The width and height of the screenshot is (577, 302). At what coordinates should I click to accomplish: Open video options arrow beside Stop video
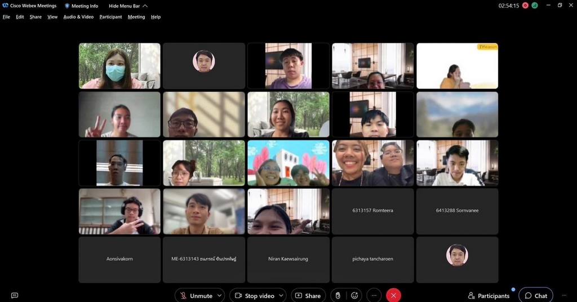pyautogui.click(x=281, y=295)
